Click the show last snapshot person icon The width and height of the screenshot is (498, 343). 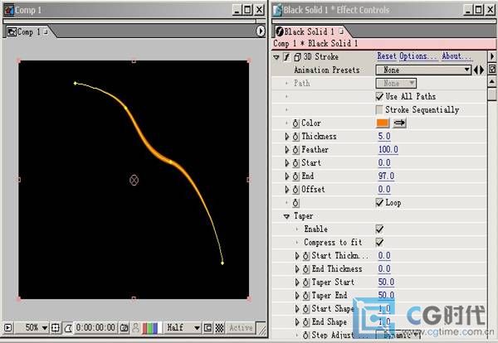pos(135,328)
